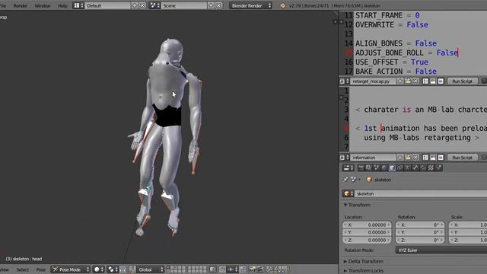487x274 pixels.
Task: Open the World properties tab
Action: tap(384, 167)
